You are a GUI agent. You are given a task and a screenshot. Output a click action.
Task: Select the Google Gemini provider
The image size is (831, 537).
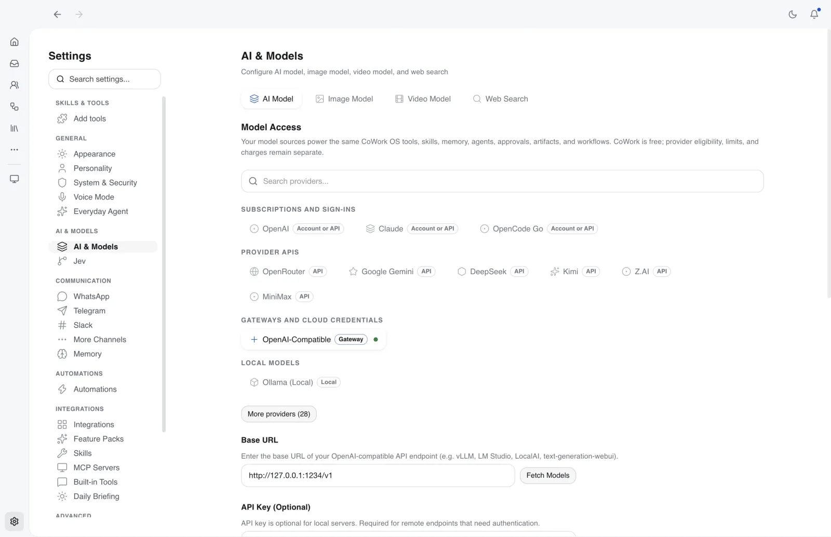[392, 272]
